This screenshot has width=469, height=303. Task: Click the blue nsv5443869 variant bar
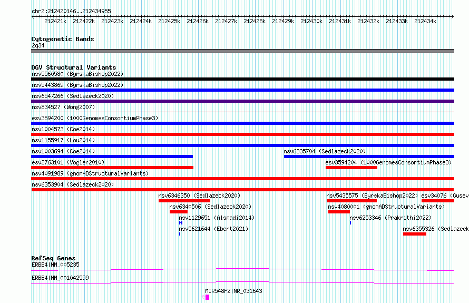tap(242, 90)
